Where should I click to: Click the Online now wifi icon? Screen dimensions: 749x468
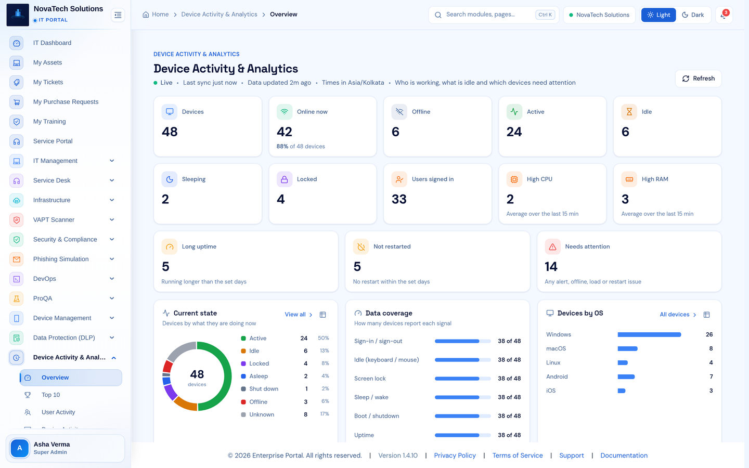pos(284,112)
